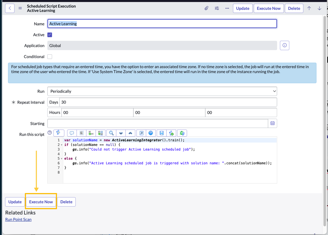The image size is (328, 235).
Task: Toggle full screen script editor icon
Action: click(141, 133)
